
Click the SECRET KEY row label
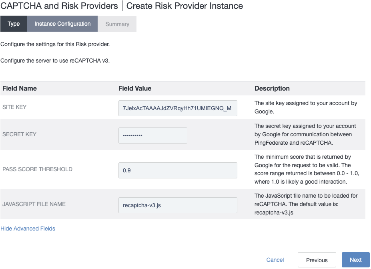[x=19, y=134]
